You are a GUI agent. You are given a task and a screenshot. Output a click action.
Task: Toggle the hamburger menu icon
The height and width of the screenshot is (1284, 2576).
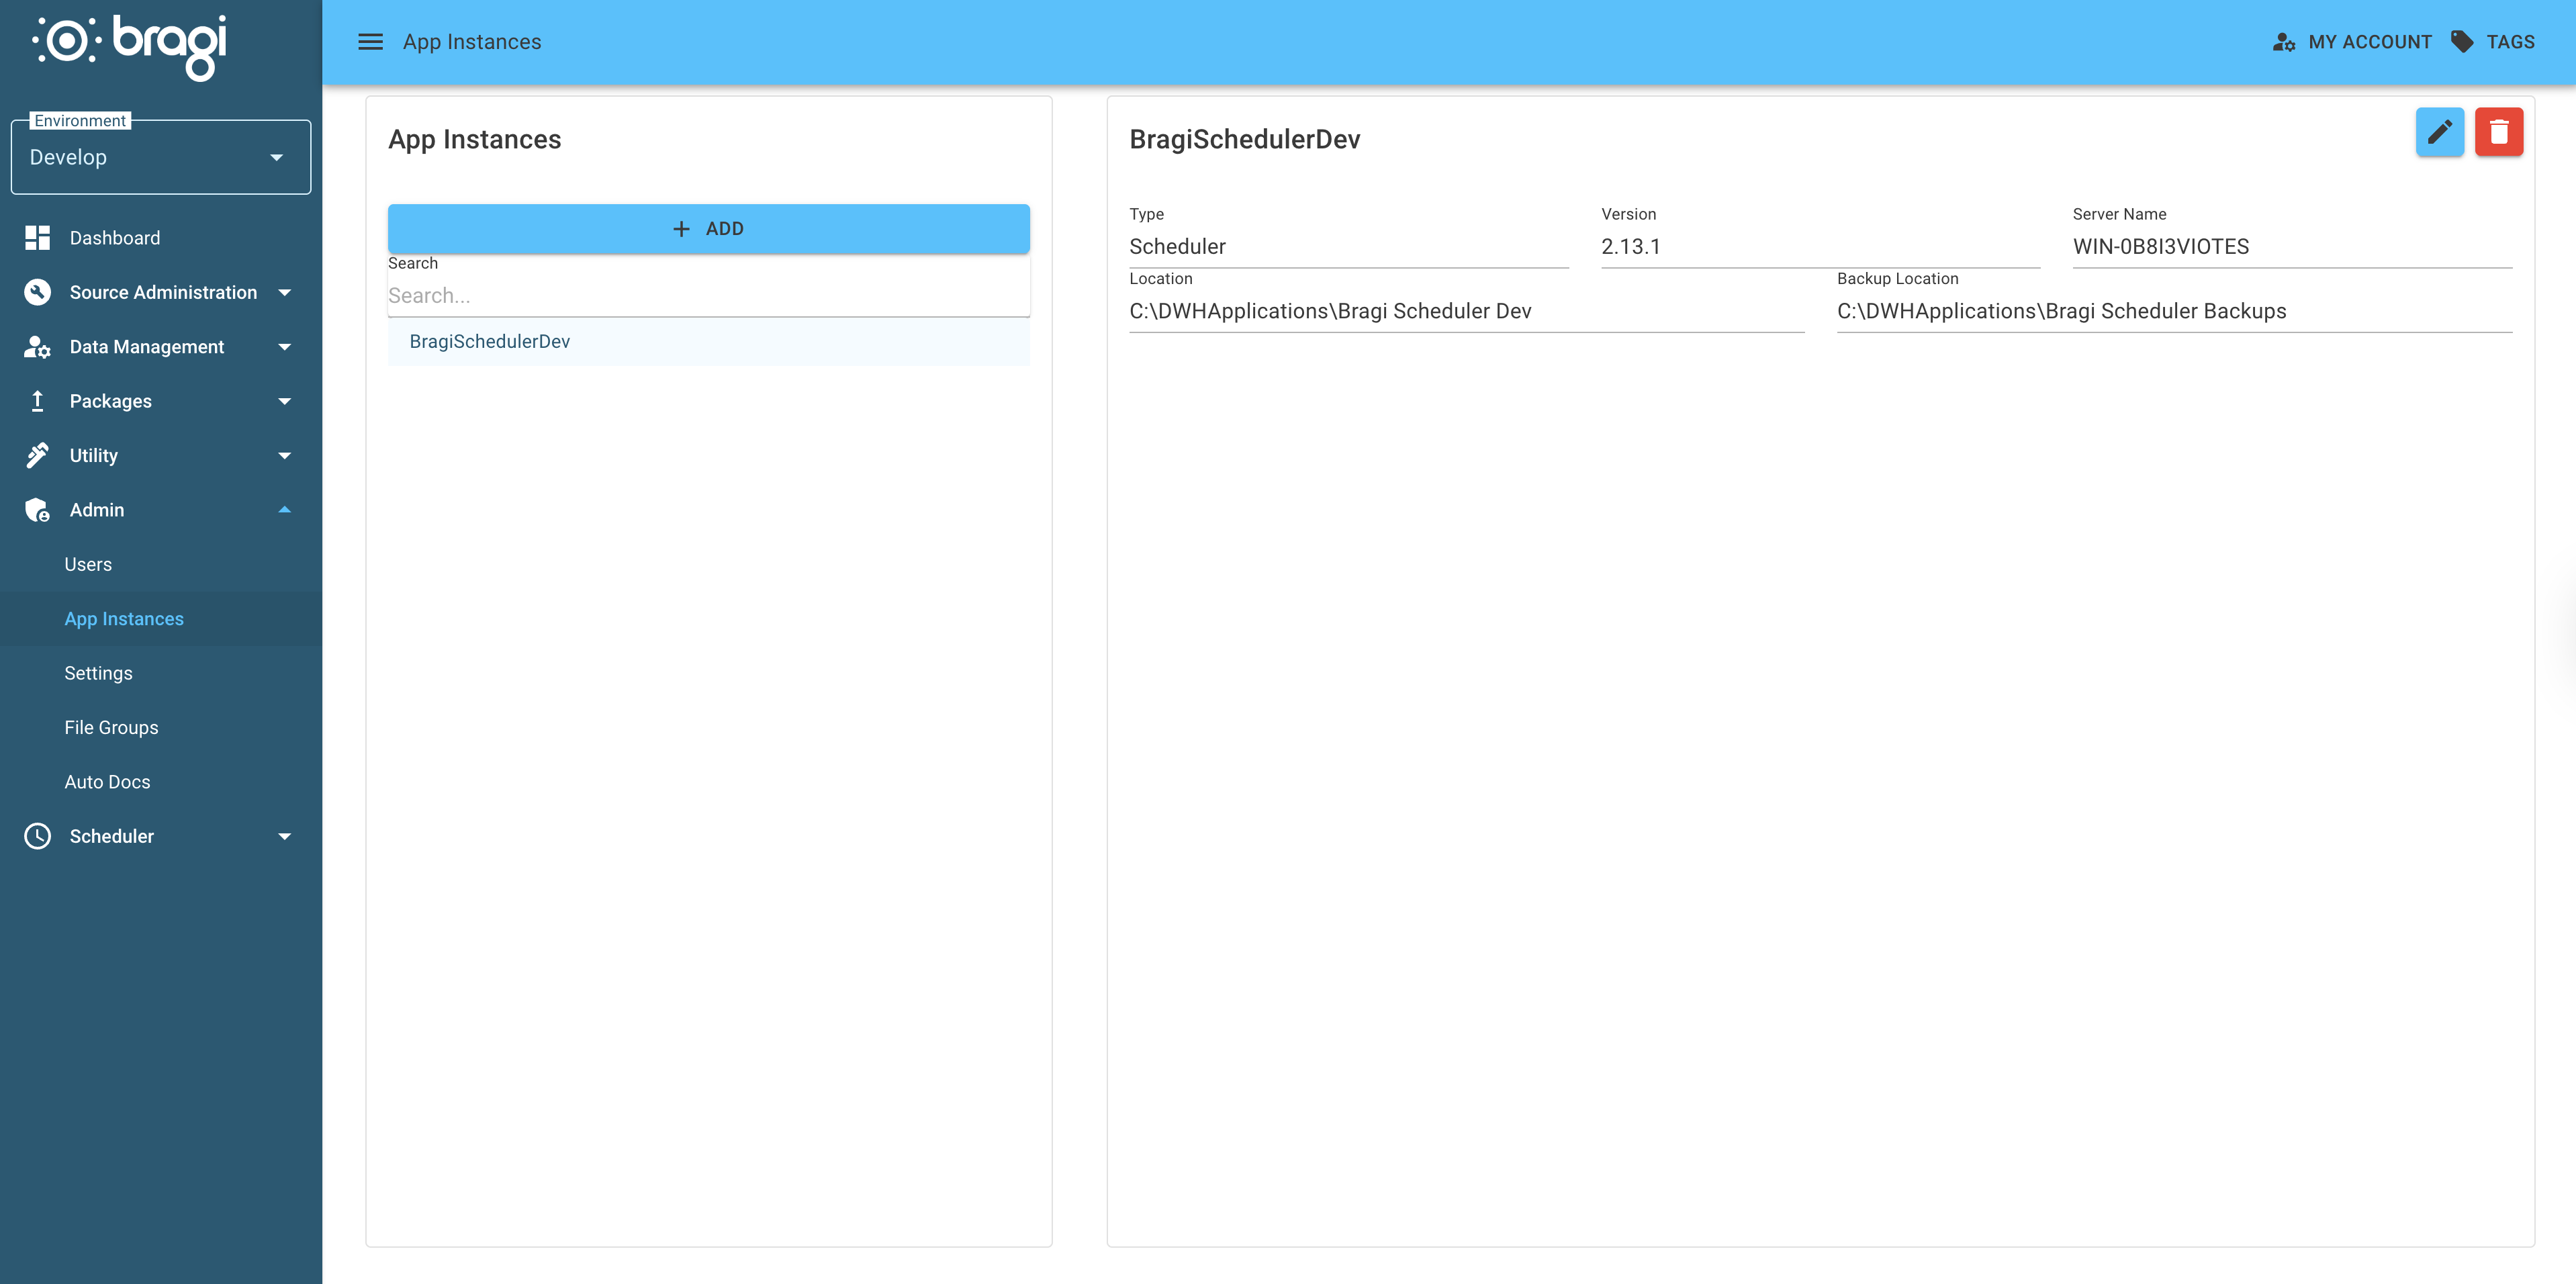pos(370,42)
